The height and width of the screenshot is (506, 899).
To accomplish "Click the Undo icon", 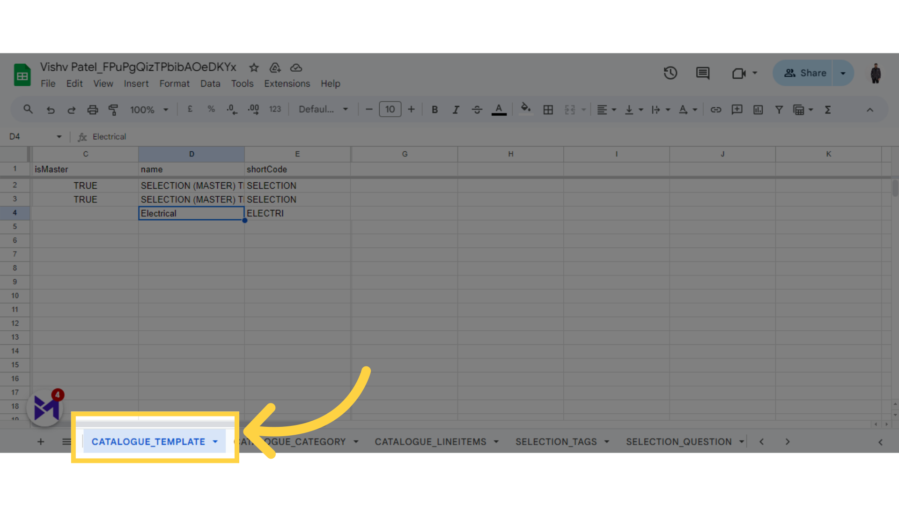I will point(50,110).
